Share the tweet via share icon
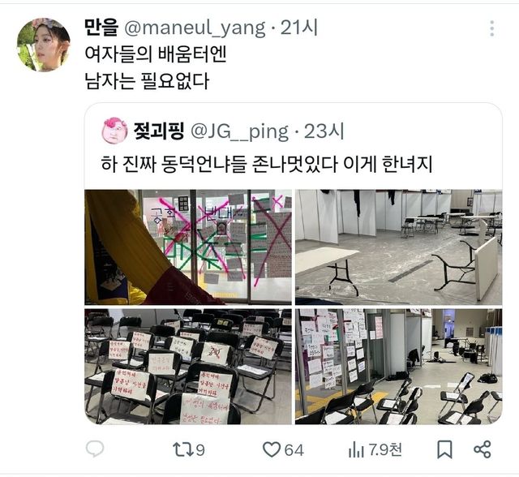This screenshot has width=519, height=477. (x=483, y=449)
